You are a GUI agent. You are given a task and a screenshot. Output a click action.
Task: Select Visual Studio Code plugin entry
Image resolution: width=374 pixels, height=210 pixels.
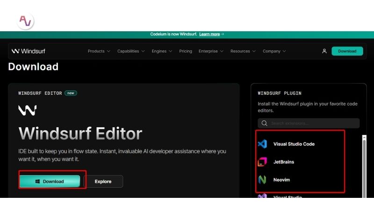pos(294,144)
